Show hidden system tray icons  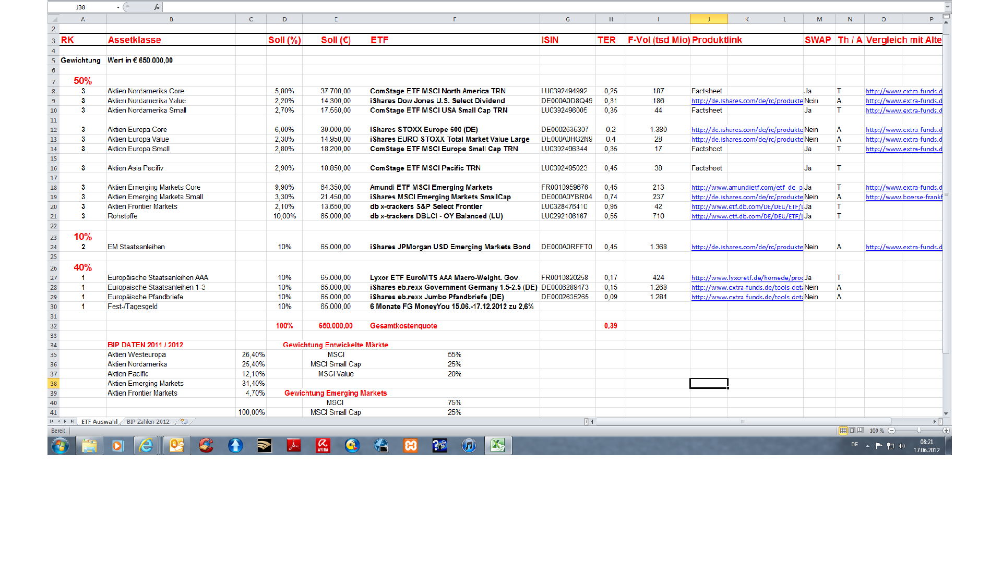click(x=868, y=446)
